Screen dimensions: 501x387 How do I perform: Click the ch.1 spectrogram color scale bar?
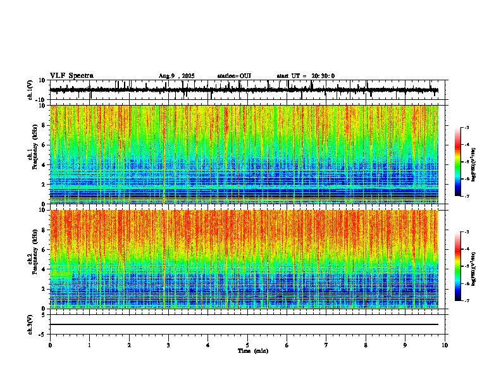pos(457,162)
